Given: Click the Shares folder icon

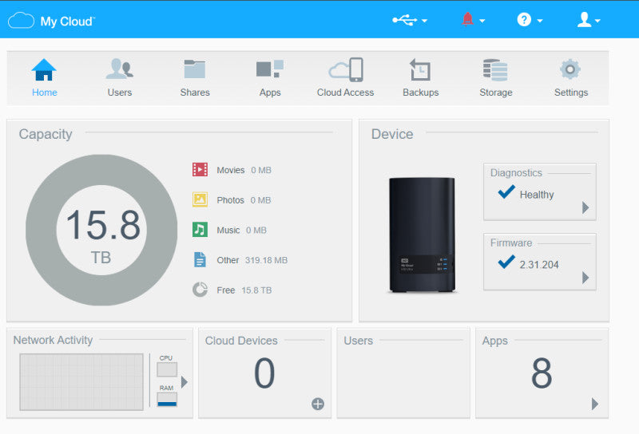Looking at the screenshot, I should (x=194, y=69).
